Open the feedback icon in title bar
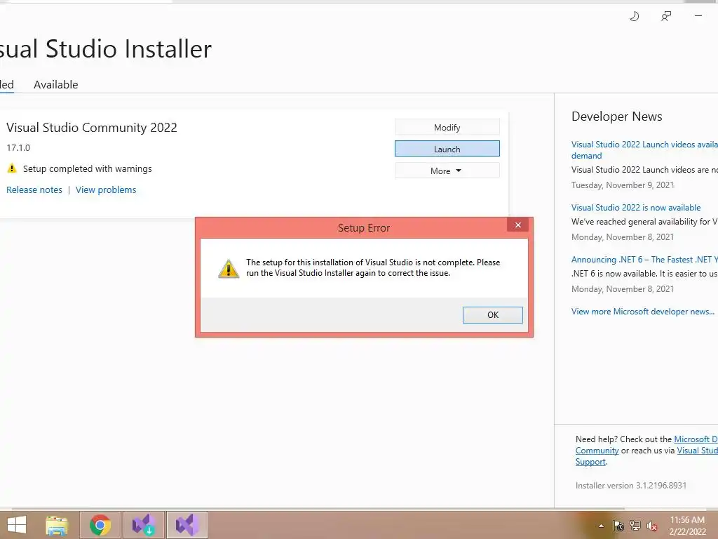 click(x=666, y=17)
